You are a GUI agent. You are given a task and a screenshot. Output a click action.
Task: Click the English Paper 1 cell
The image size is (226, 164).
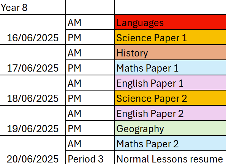coord(170,83)
